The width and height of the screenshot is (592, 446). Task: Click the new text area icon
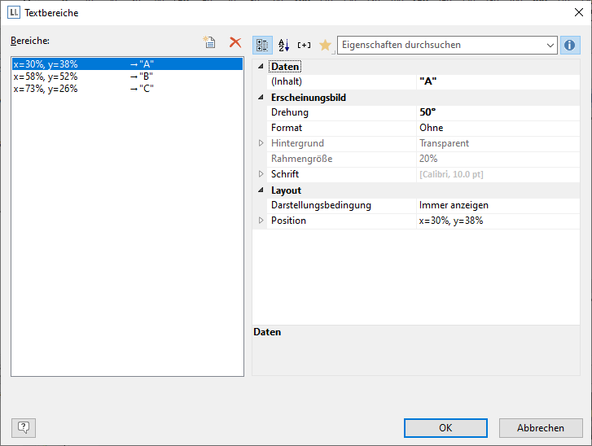pyautogui.click(x=209, y=42)
